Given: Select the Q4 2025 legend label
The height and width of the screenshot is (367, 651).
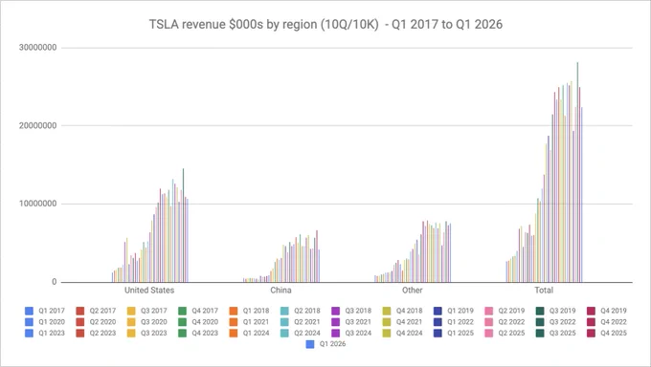Looking at the screenshot, I should tap(614, 333).
